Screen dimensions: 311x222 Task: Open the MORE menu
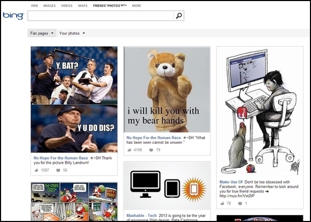coord(137,6)
